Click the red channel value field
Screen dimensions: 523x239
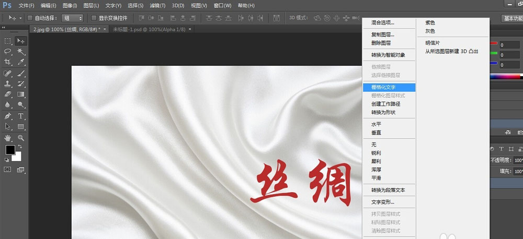click(x=509, y=45)
